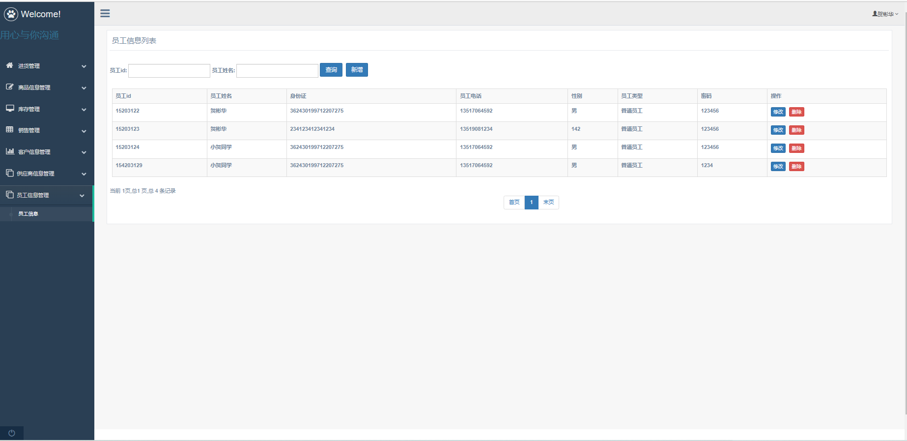Click the bar chart icon beside 客户信息管理
The width and height of the screenshot is (907, 441).
coord(10,151)
